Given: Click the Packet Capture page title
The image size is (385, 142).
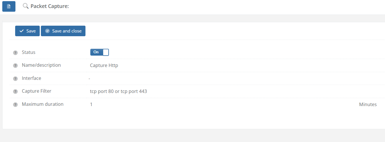Looking at the screenshot, I should click(49, 6).
